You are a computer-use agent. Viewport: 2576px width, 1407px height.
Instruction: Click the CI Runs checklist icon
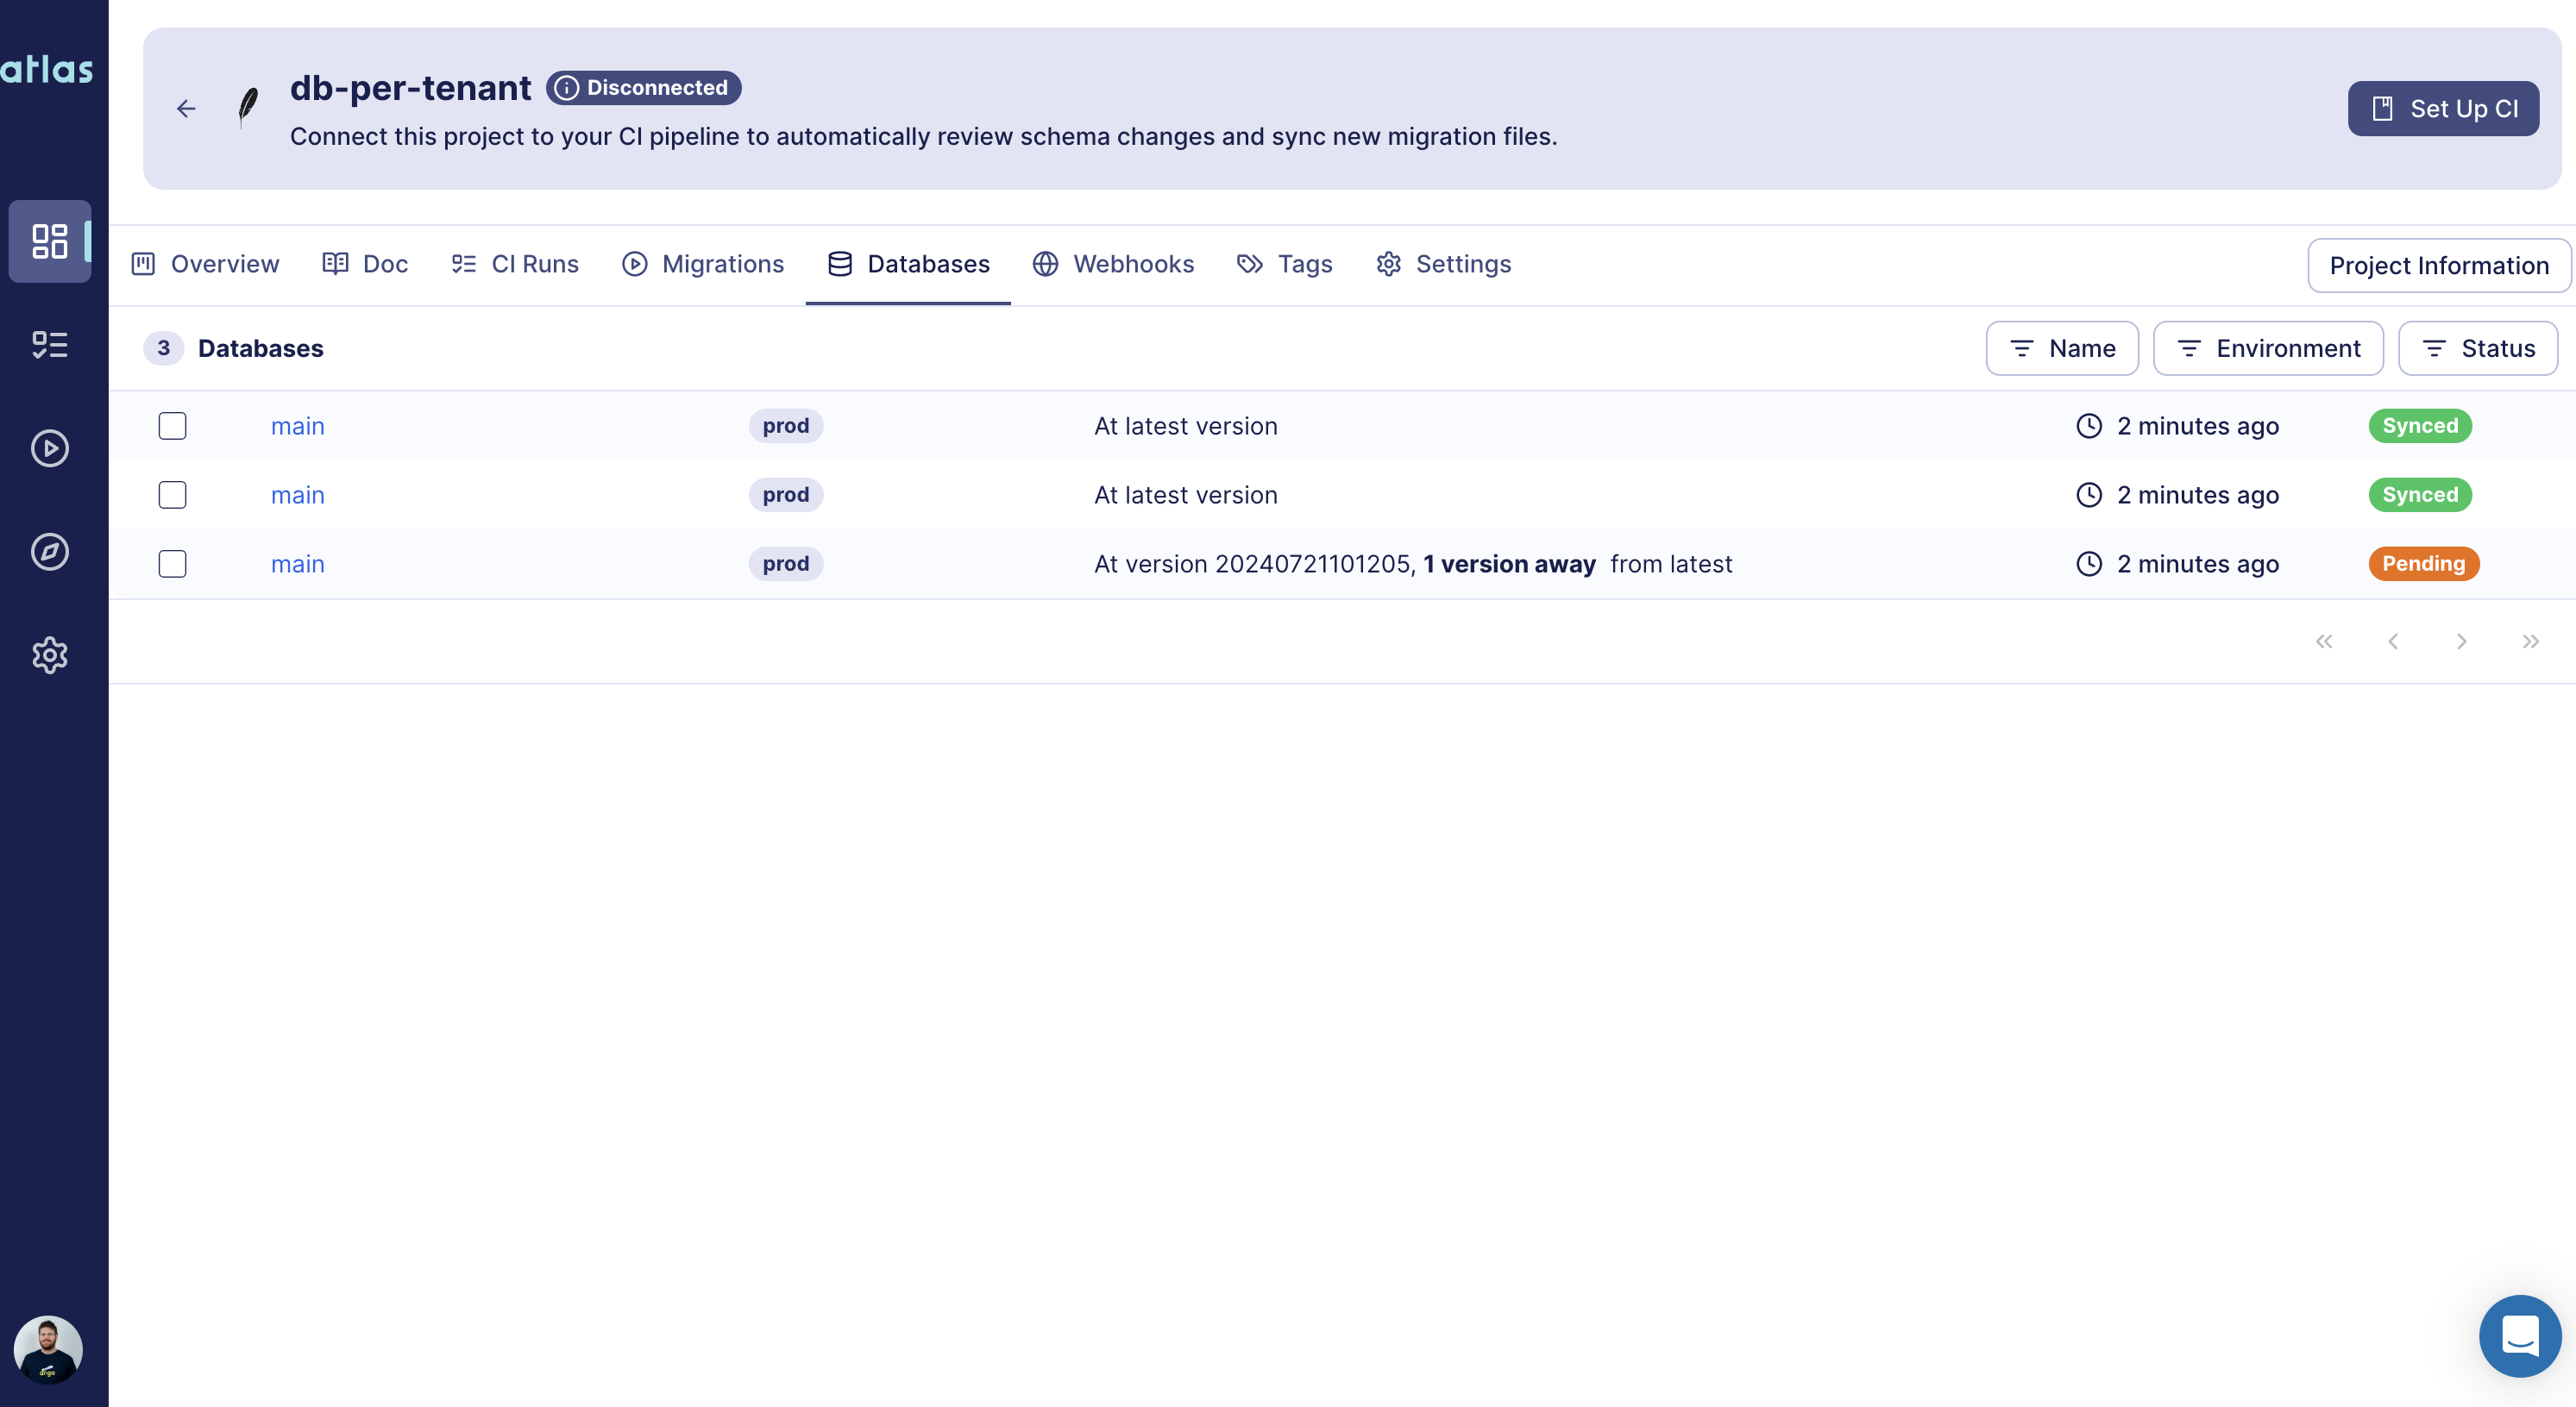463,264
